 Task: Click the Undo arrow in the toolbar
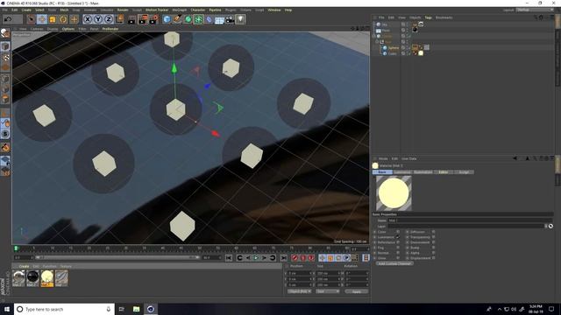(8, 19)
